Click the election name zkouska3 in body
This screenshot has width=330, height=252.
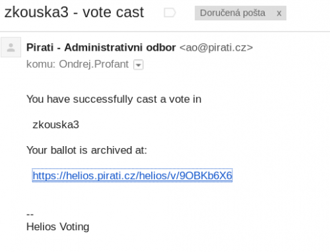pos(55,125)
